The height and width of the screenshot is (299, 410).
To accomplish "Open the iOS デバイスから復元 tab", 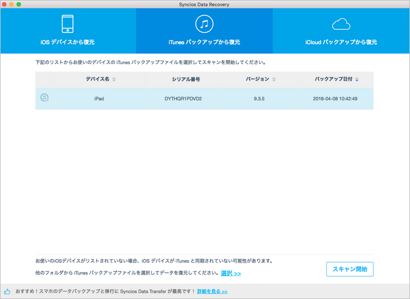I will (68, 31).
